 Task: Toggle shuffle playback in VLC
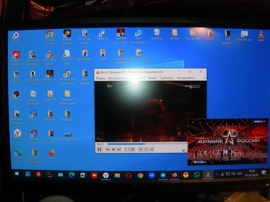point(152,149)
